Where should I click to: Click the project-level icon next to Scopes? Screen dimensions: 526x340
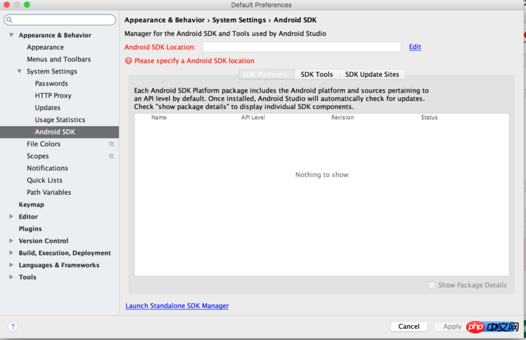111,156
